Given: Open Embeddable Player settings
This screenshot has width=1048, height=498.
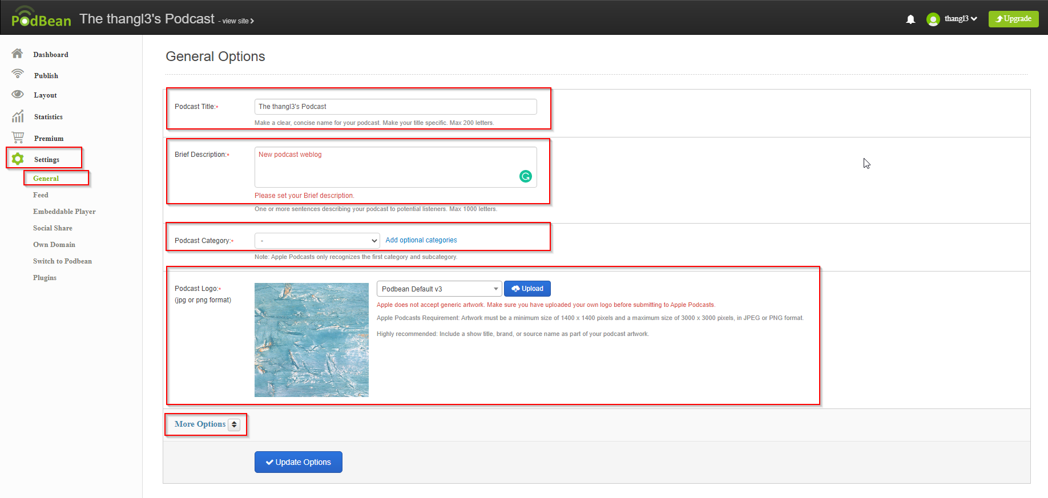Looking at the screenshot, I should (x=65, y=212).
